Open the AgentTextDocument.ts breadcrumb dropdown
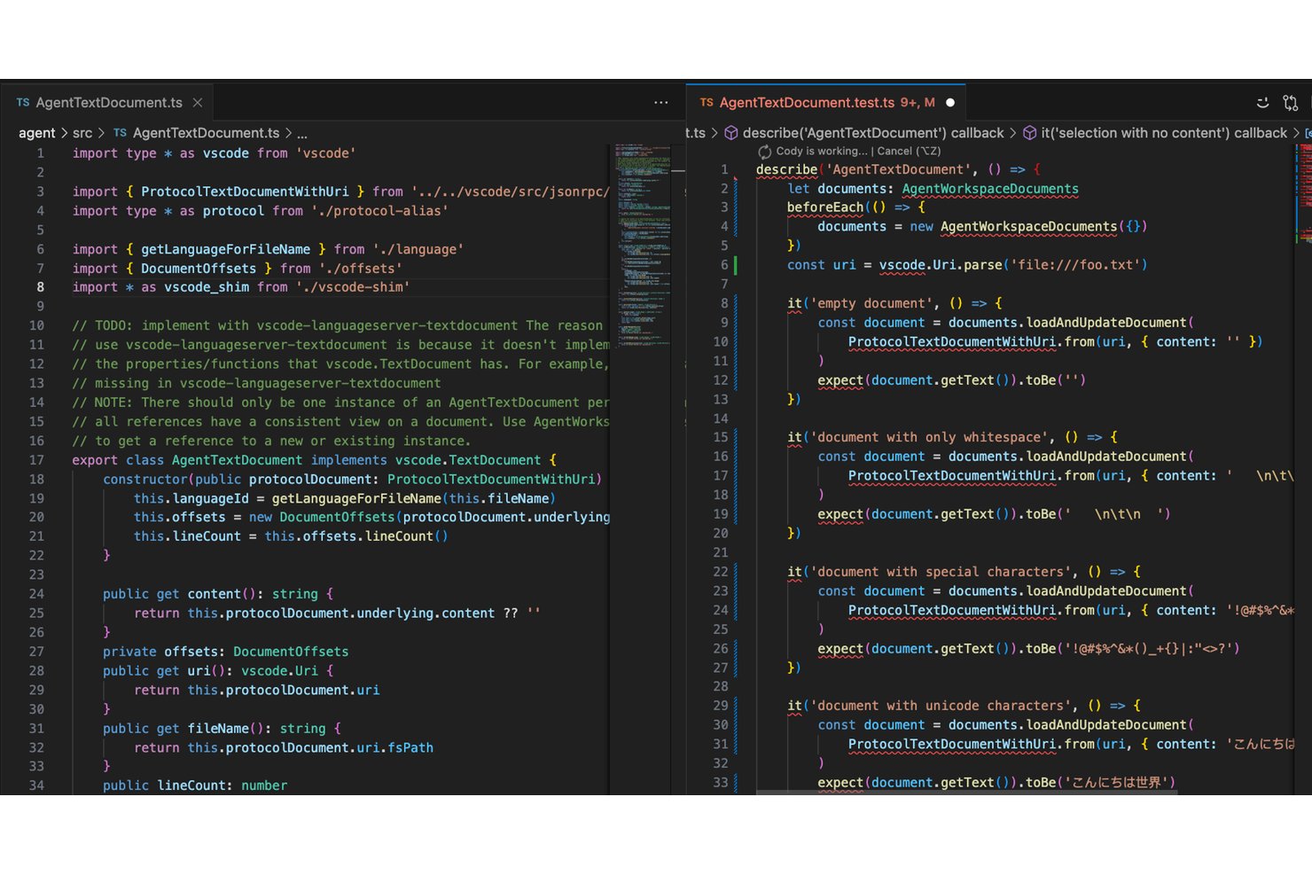 click(206, 133)
